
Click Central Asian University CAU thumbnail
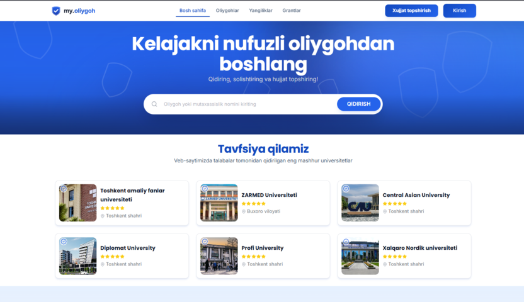360,203
